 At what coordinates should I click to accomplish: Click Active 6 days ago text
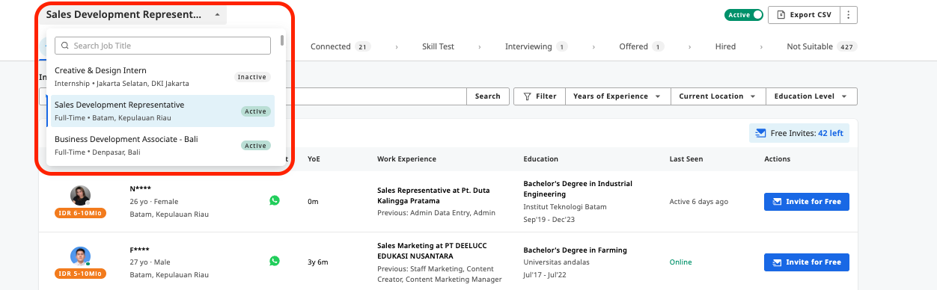[x=698, y=202]
